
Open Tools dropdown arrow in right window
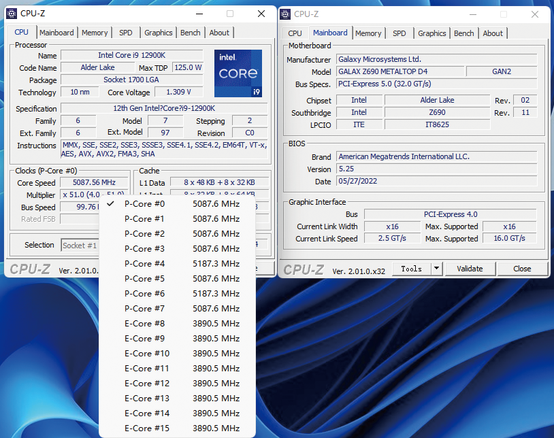click(x=436, y=269)
